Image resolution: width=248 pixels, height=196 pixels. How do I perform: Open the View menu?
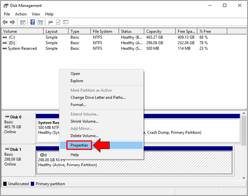tap(36, 14)
